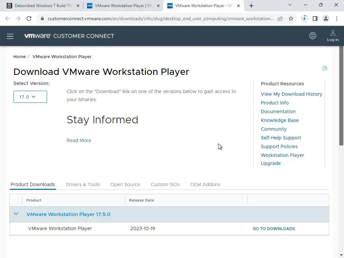This screenshot has height=258, width=344.
Task: Select the Product Downloads tab
Action: (33, 184)
